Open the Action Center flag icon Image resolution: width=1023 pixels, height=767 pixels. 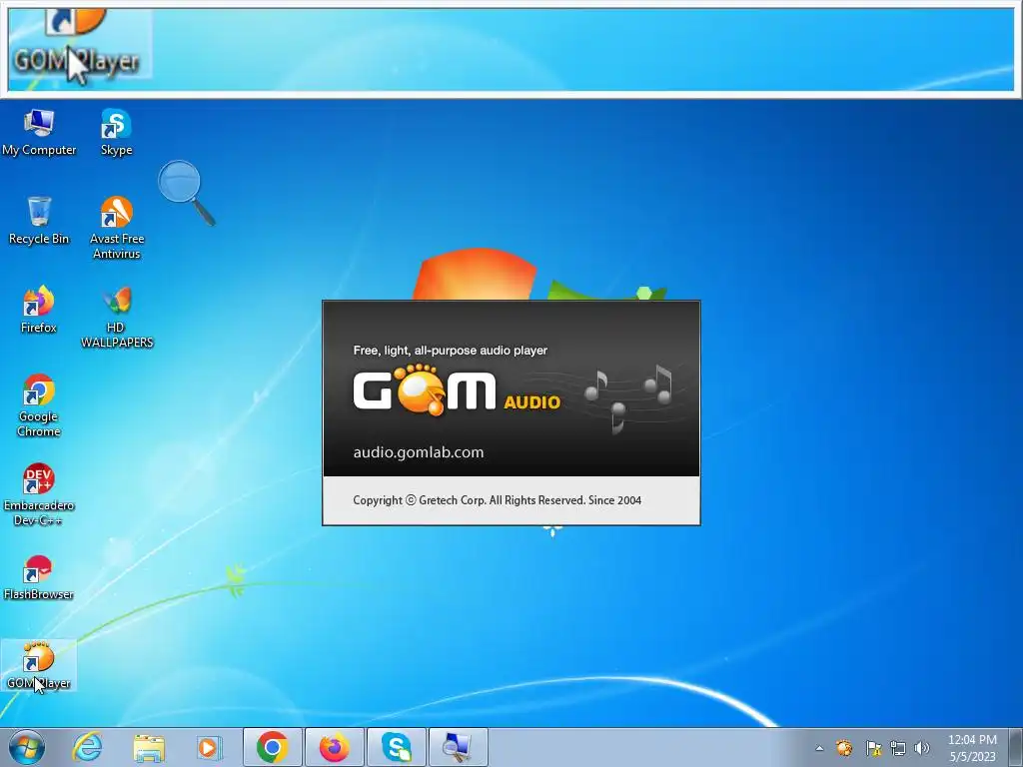pyautogui.click(x=873, y=748)
